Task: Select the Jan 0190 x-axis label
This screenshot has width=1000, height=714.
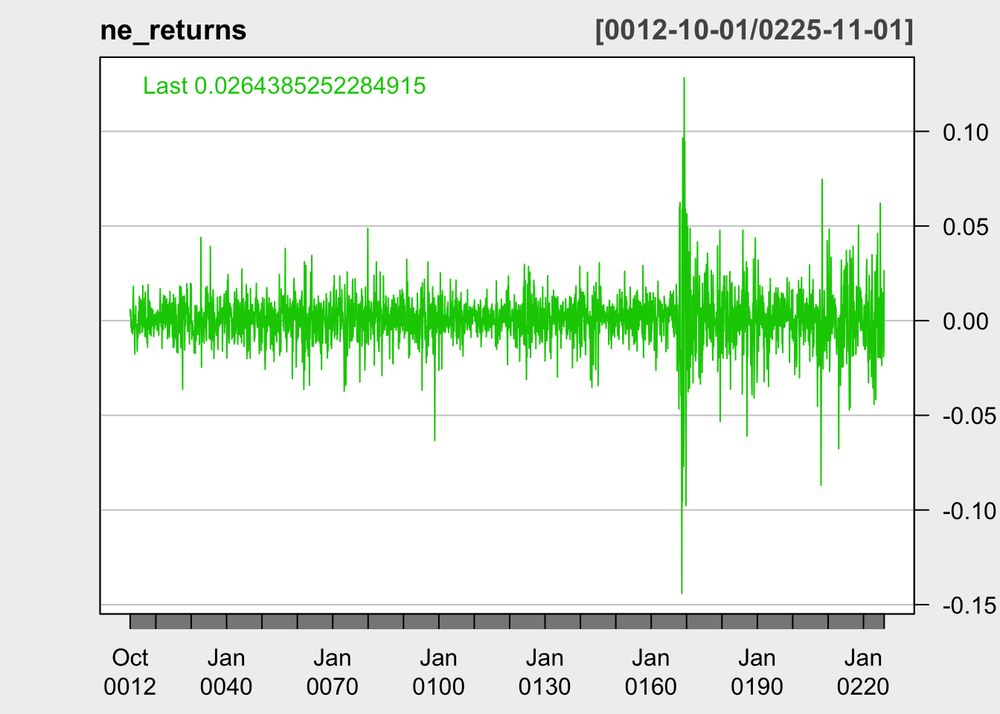Action: coord(757,672)
